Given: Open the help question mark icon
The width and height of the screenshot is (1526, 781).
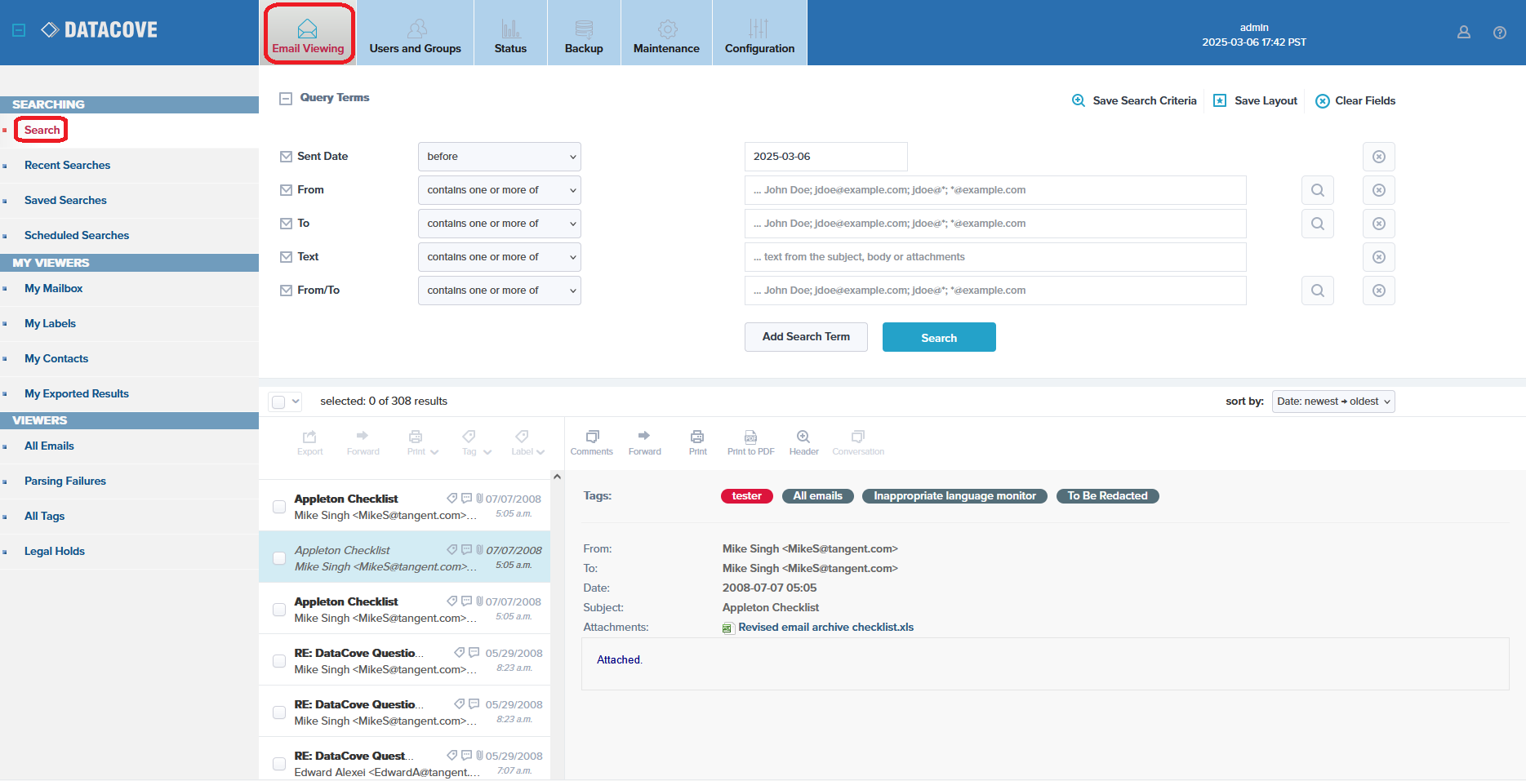Looking at the screenshot, I should (1500, 33).
